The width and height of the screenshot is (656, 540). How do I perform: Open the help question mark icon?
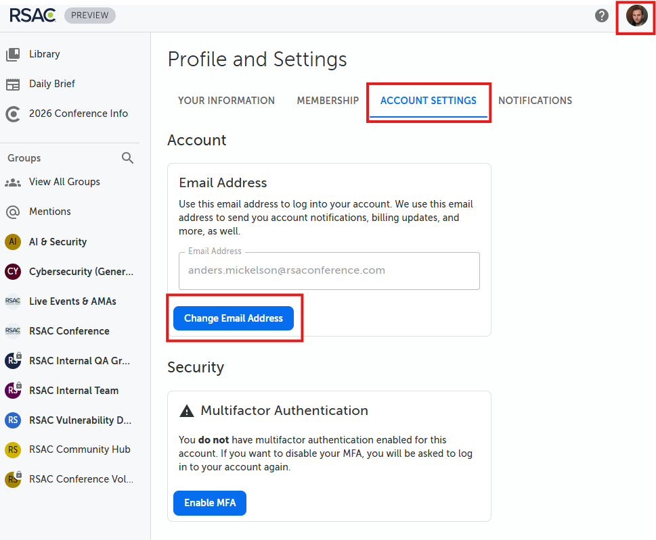coord(602,16)
